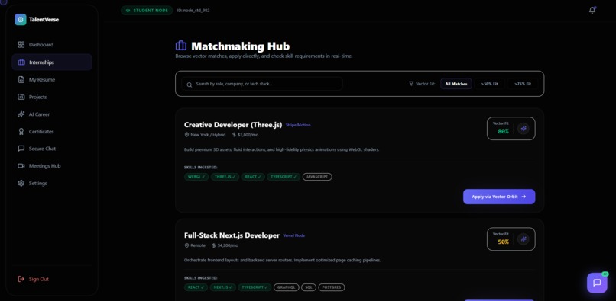Click the REACT tag on the Creative Developer card
Screen dimensions: 616x301
[x=253, y=177]
